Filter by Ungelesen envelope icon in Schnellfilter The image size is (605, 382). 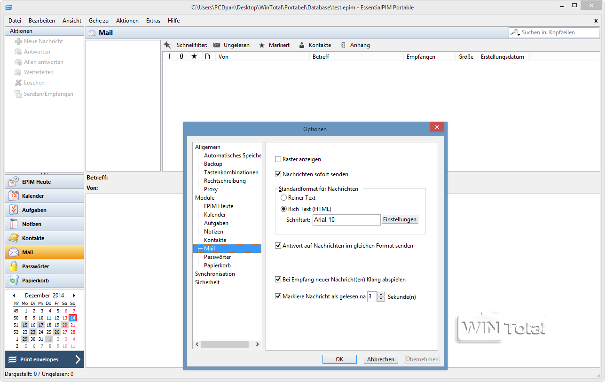pyautogui.click(x=217, y=45)
